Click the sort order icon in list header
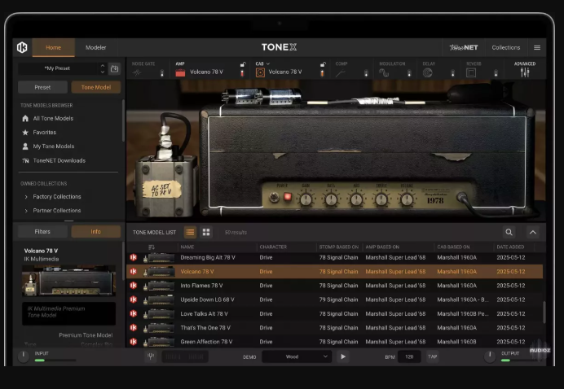This screenshot has height=389, width=564. pos(152,247)
